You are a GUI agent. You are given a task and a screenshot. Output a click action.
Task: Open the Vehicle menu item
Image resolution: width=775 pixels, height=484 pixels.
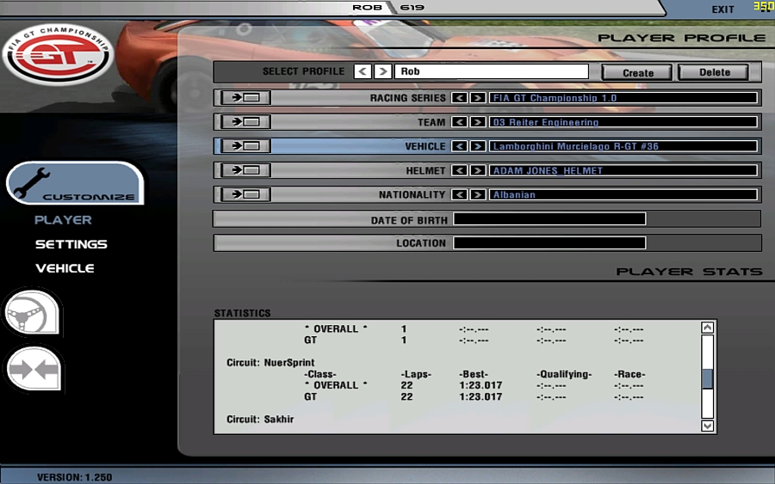65,268
